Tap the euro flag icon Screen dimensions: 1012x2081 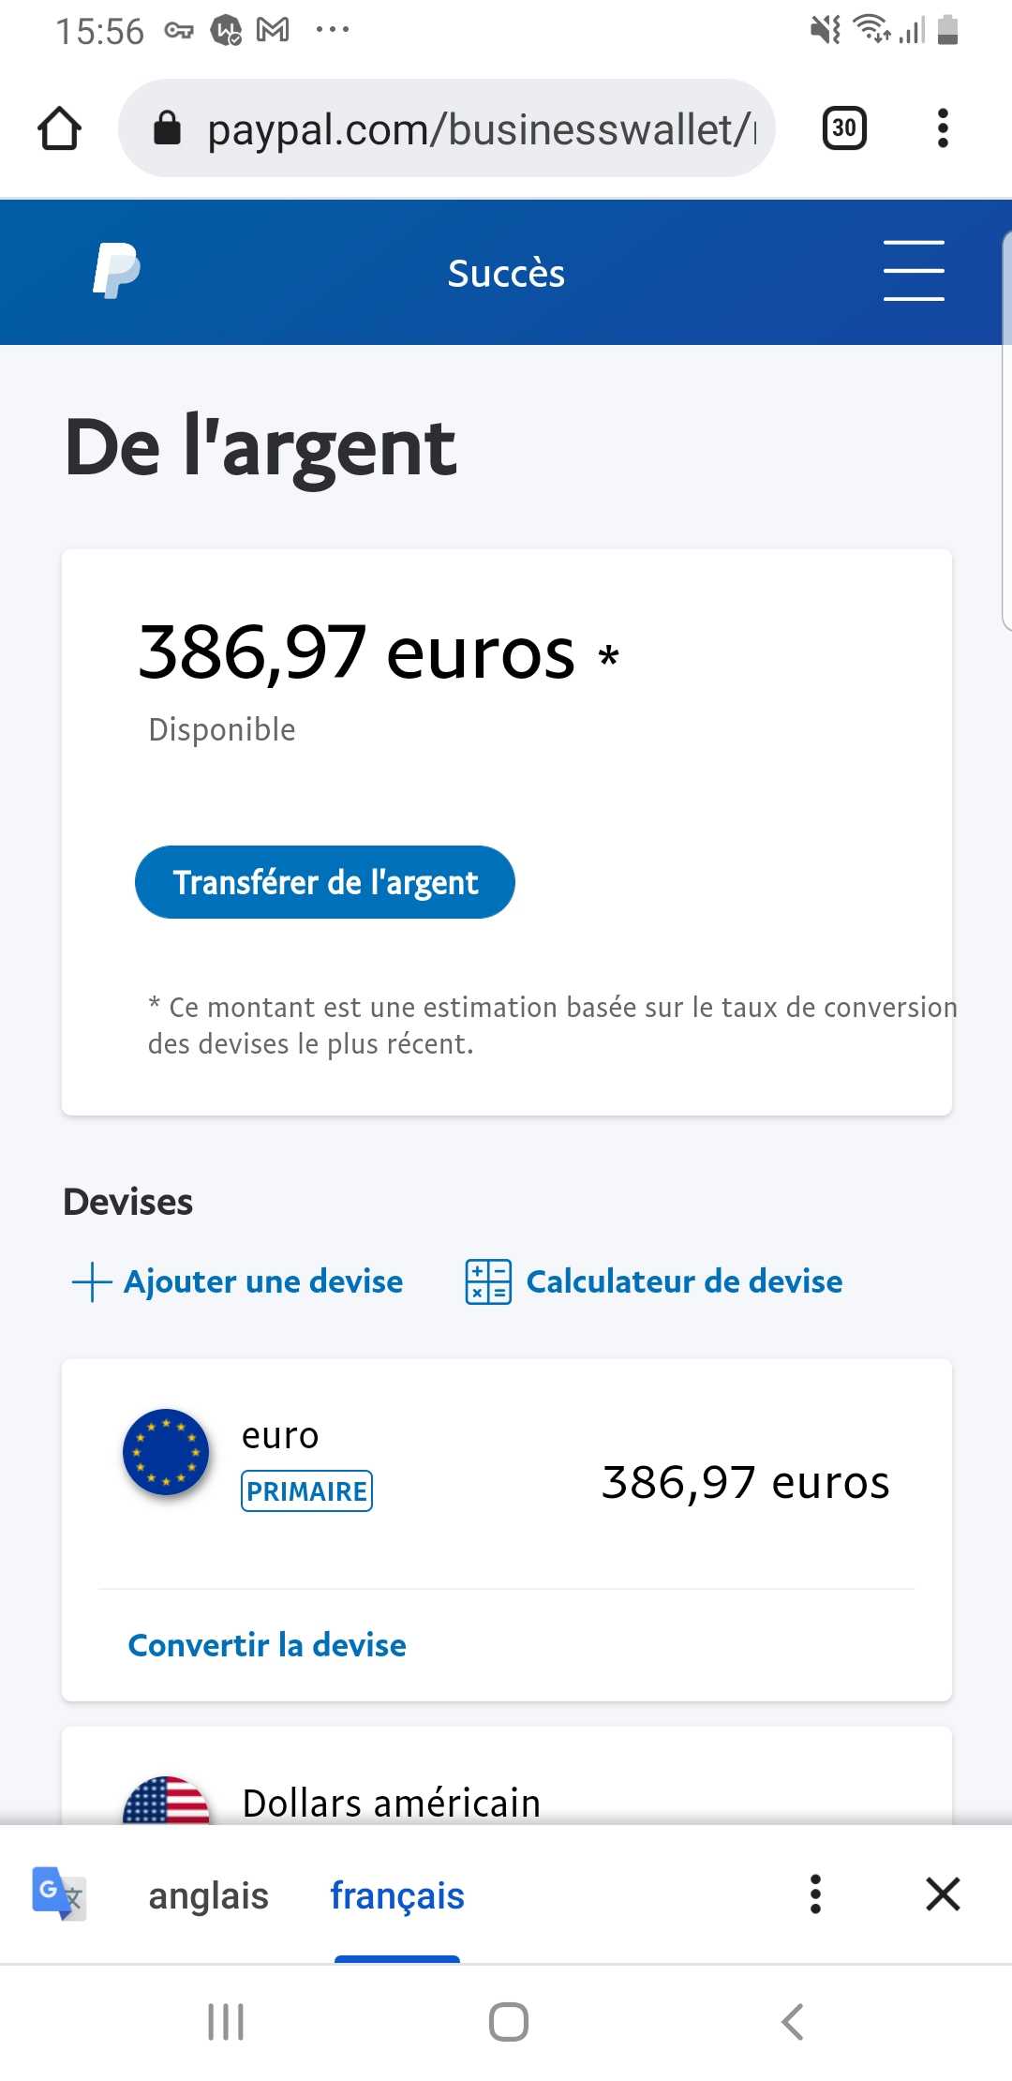(x=166, y=1452)
